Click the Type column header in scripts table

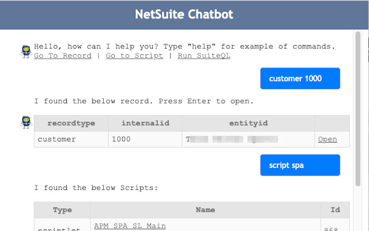point(62,210)
